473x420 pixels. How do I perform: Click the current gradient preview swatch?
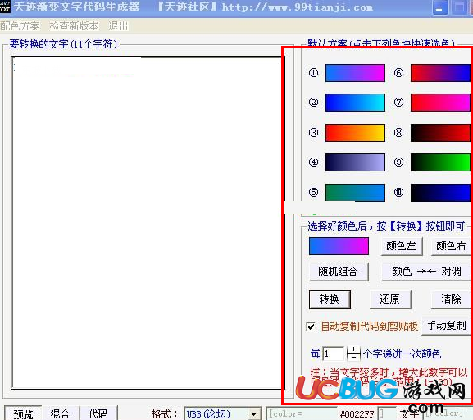(339, 246)
